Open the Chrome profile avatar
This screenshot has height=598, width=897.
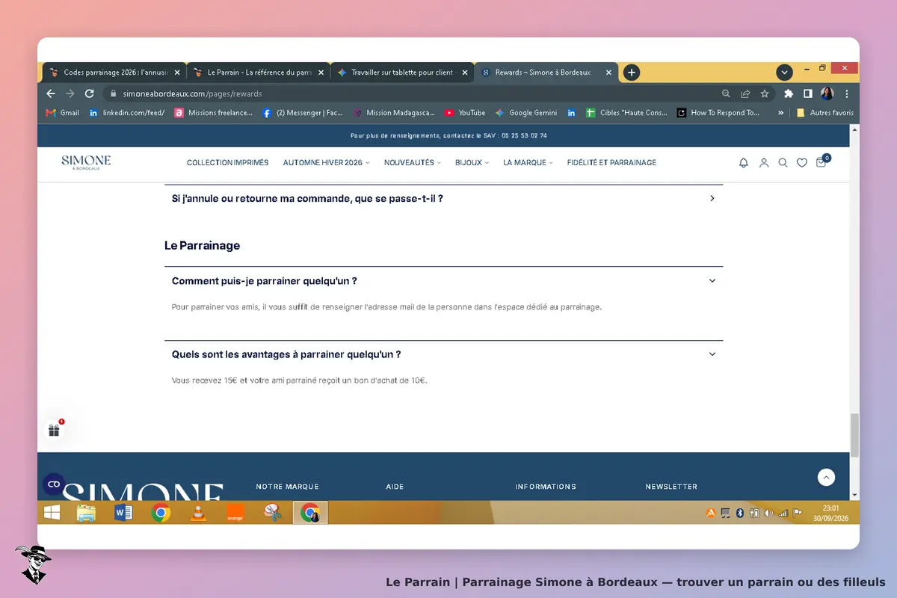pyautogui.click(x=827, y=94)
